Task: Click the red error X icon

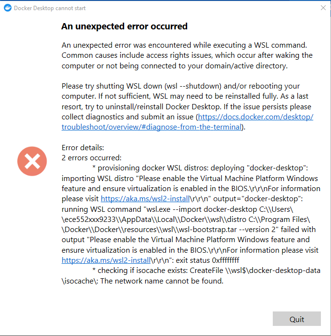Action: (32, 161)
